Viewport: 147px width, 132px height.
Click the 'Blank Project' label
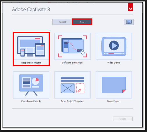(114, 101)
